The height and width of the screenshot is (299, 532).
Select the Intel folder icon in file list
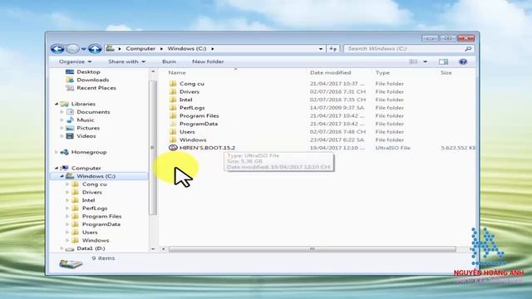173,100
